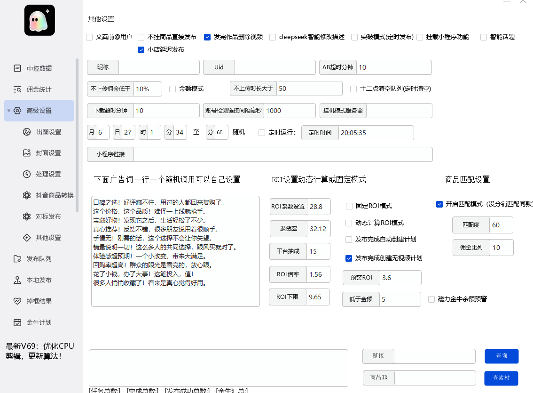
Task: Click the ROI下限 value 9.65
Action: (x=318, y=297)
